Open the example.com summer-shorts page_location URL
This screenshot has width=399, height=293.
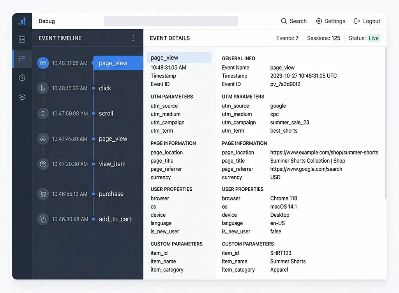324,152
